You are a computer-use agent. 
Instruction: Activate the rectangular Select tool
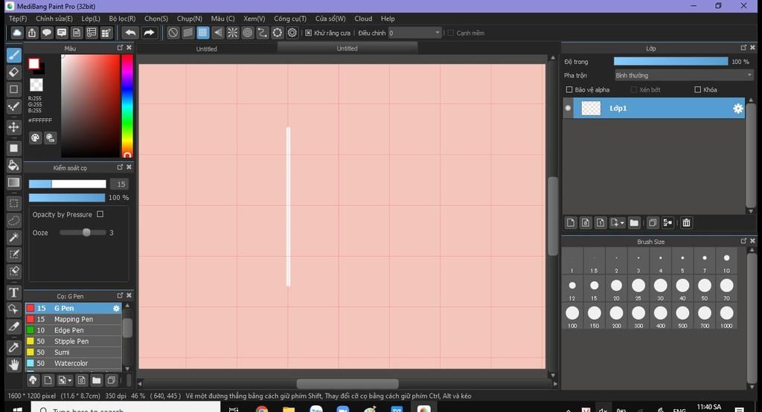pos(13,203)
